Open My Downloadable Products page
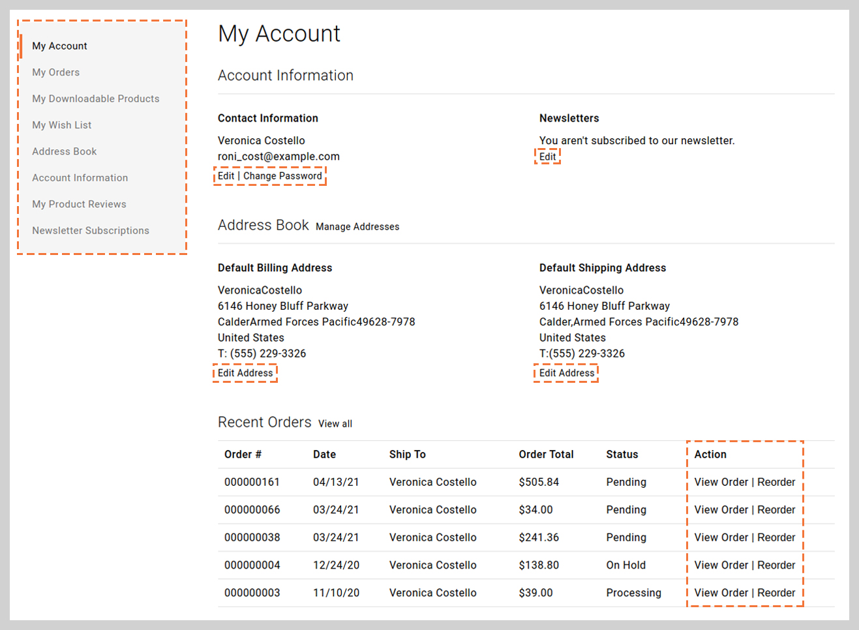859x630 pixels. click(x=96, y=98)
